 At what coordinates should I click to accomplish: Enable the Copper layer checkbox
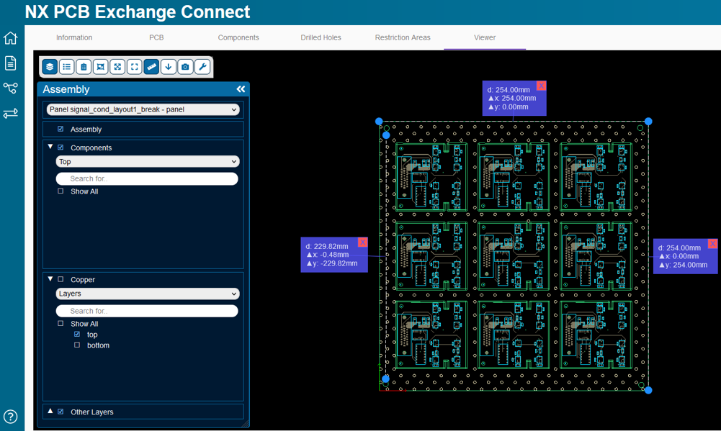point(61,279)
